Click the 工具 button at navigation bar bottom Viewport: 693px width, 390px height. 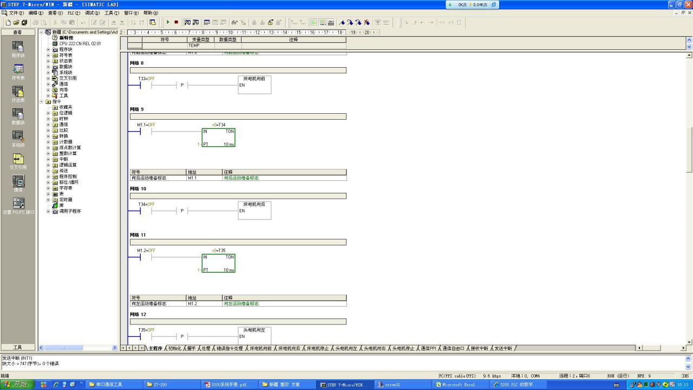pos(18,347)
